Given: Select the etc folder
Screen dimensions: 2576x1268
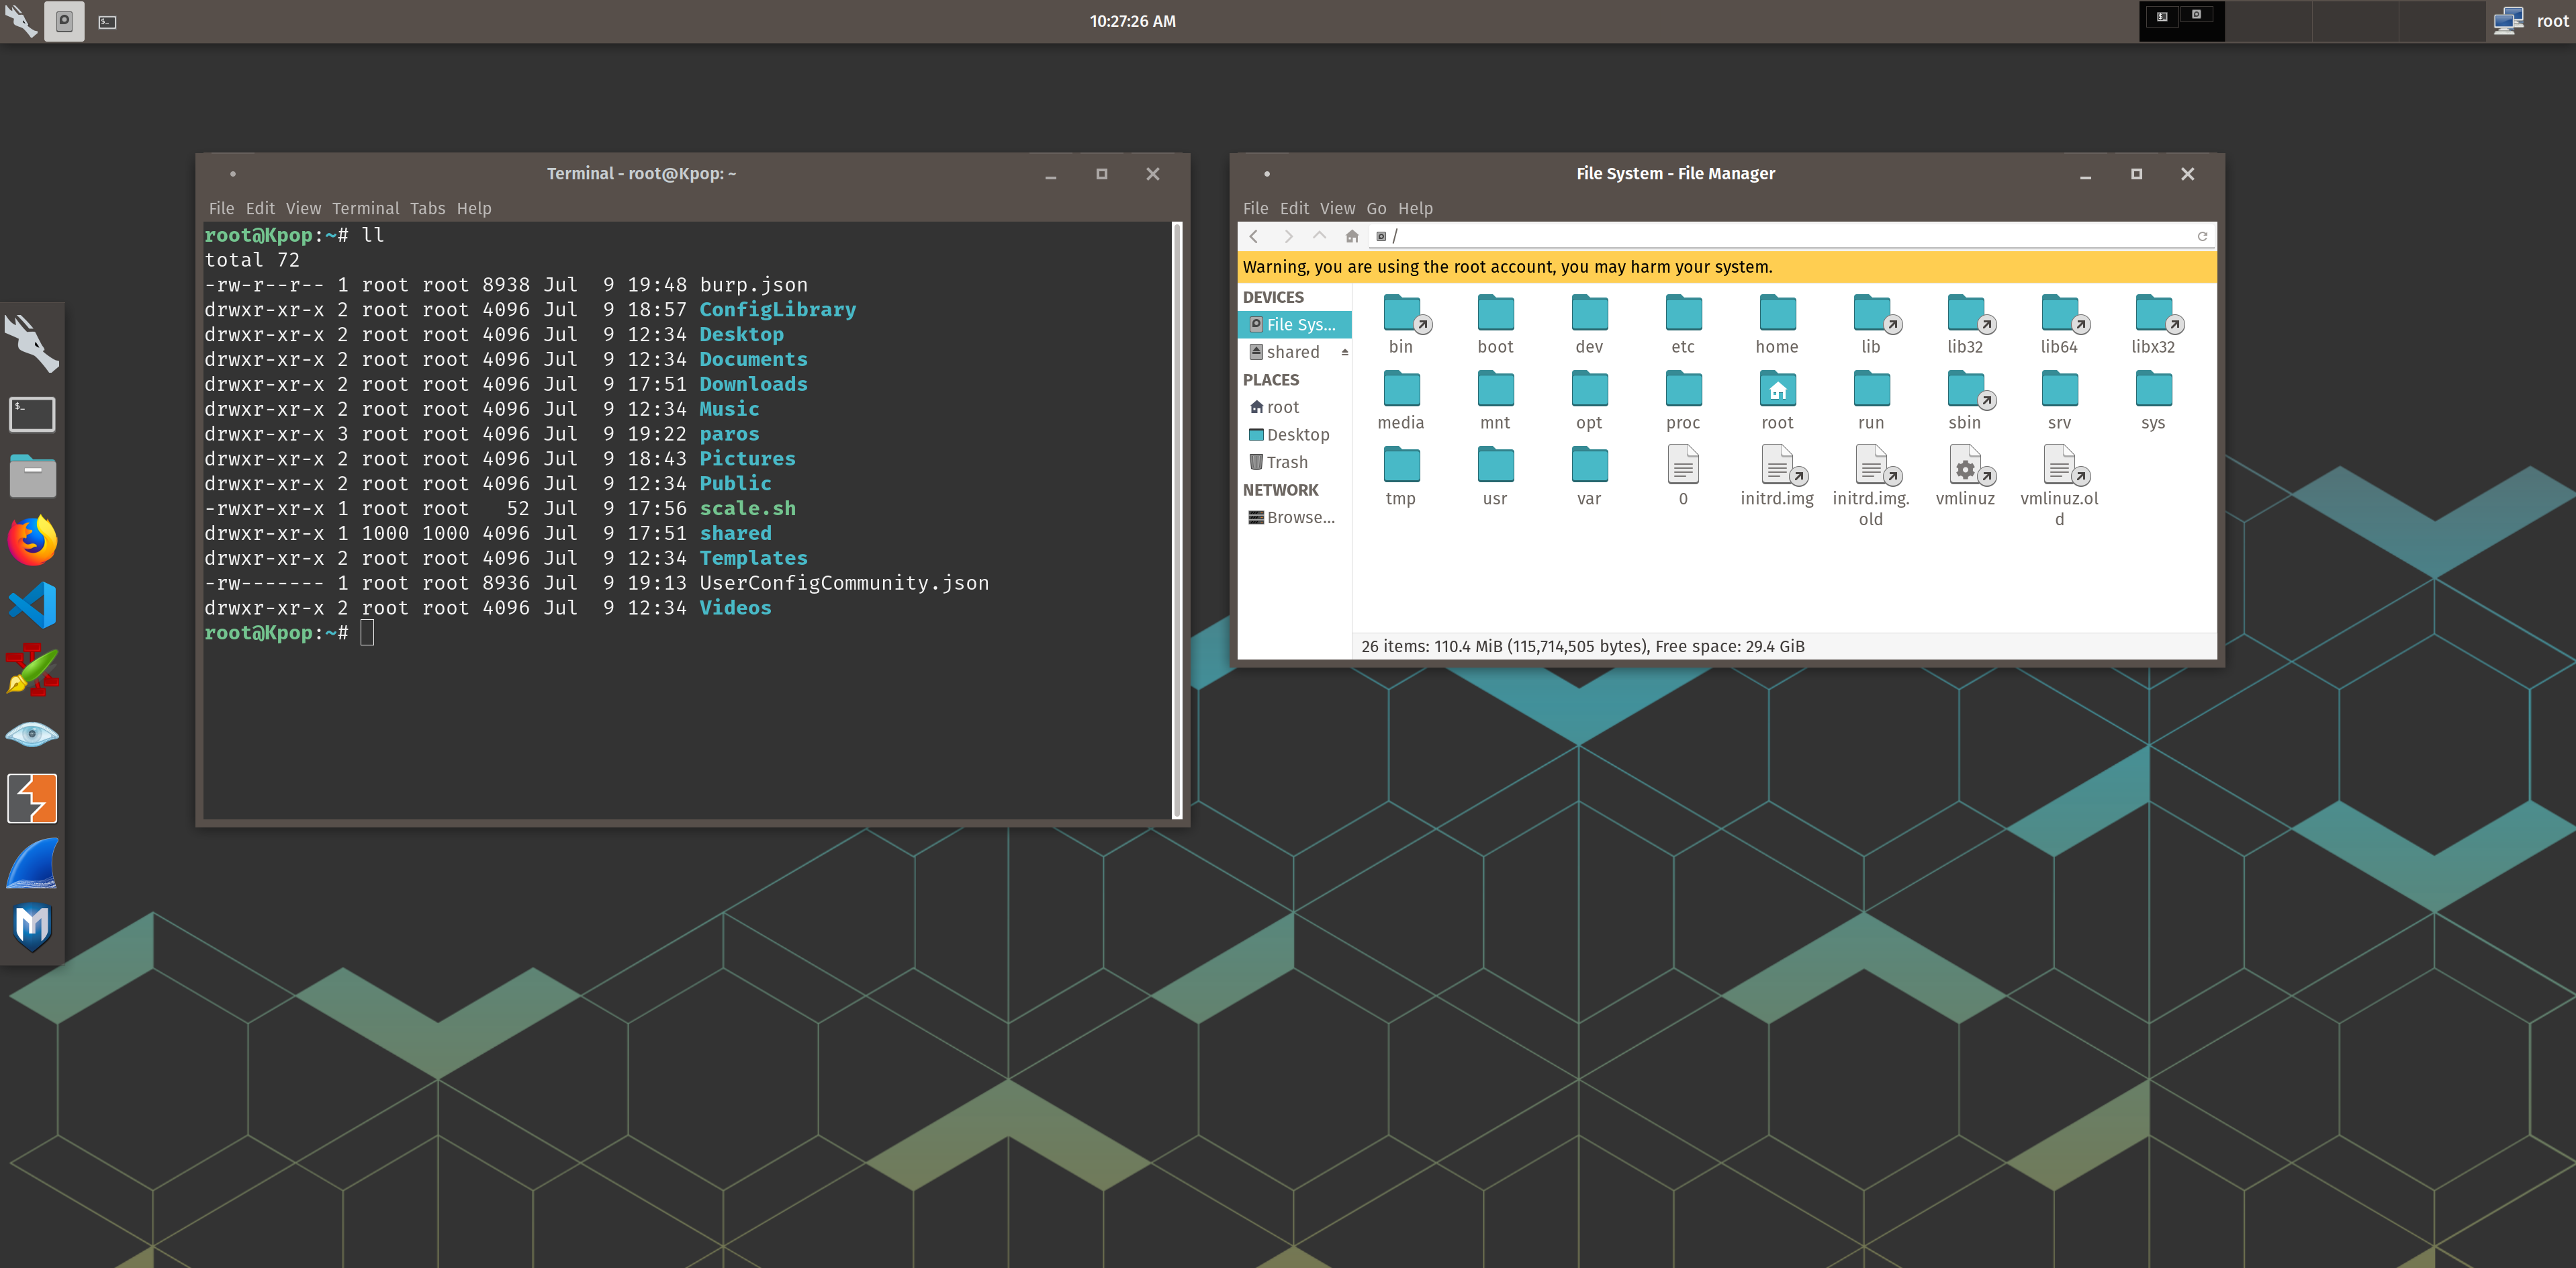Looking at the screenshot, I should 1683,323.
